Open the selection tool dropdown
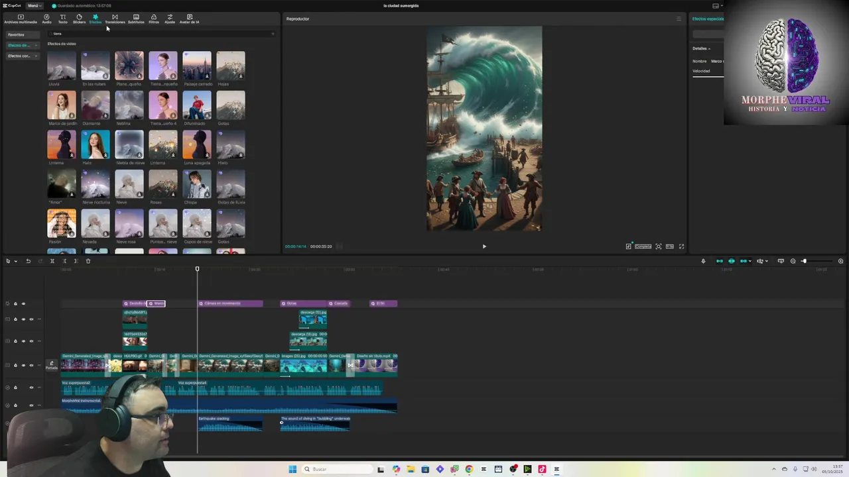 tap(16, 261)
